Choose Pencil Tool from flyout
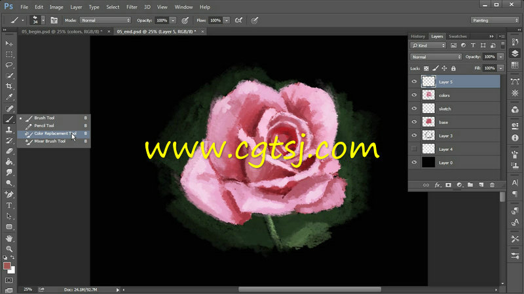 click(x=54, y=125)
